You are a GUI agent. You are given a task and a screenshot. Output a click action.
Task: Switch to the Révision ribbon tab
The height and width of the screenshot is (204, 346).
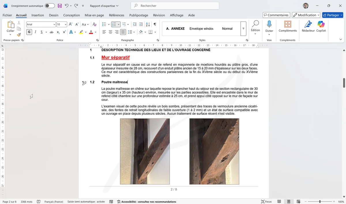tap(159, 15)
